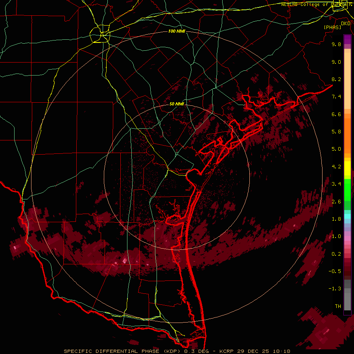
Task: Click the 3.4 legend scale value
Action: tap(336, 184)
